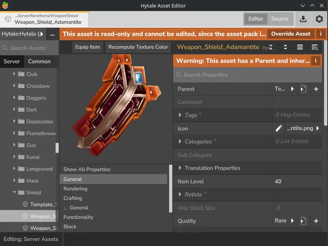Select the highlighted General section

tap(114, 179)
